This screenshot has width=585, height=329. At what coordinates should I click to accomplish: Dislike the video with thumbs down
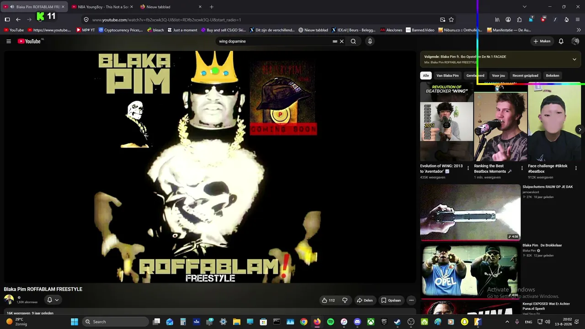345,300
